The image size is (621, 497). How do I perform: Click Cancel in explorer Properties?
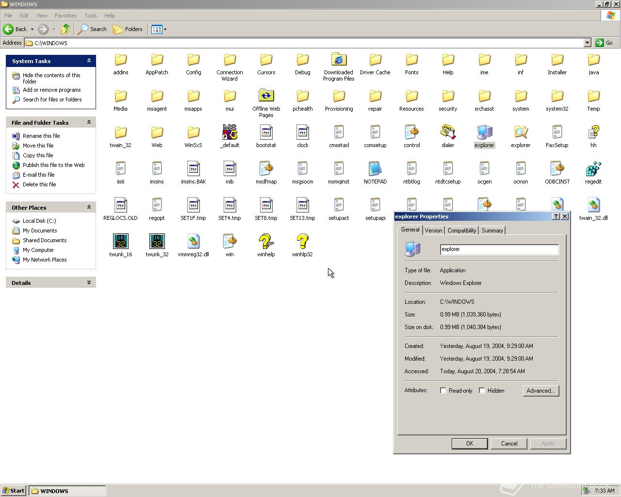pyautogui.click(x=509, y=444)
